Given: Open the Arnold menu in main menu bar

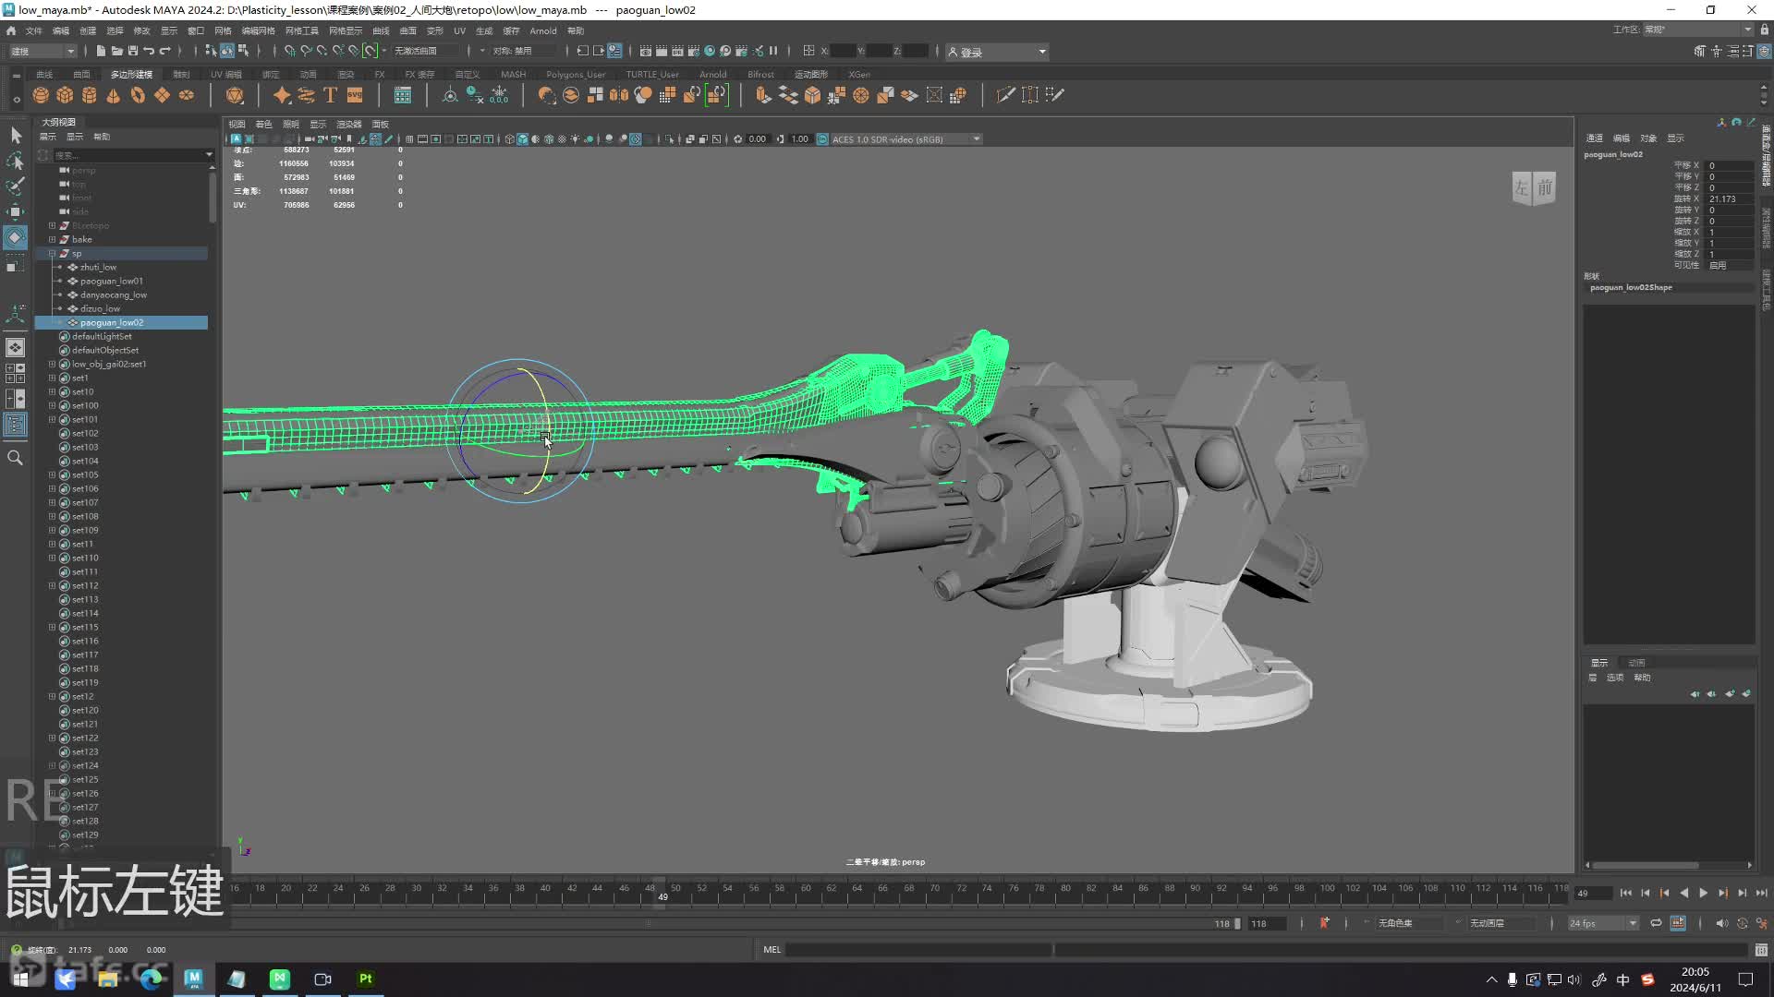Looking at the screenshot, I should coord(543,30).
